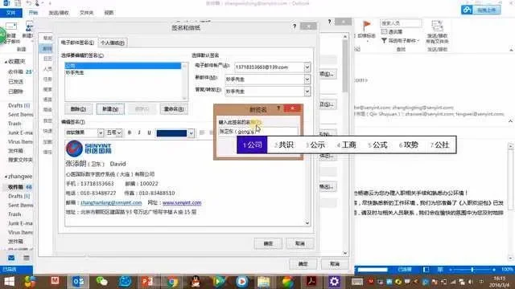The image size is (515, 289).
Task: Click the address book icon in ribbon
Action: pos(384,32)
